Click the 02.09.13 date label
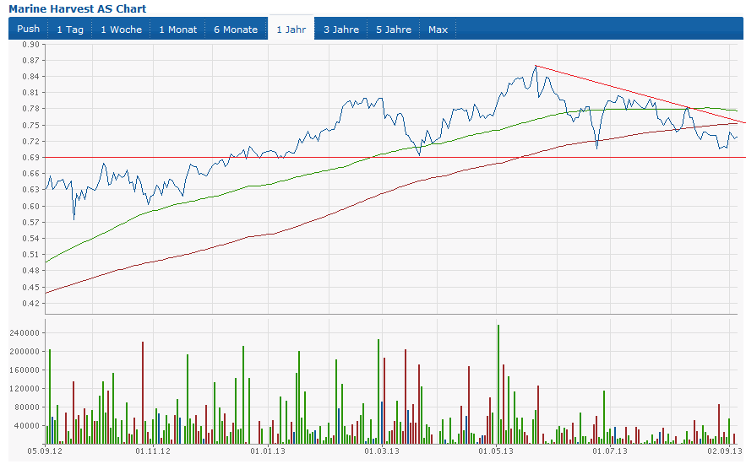This screenshot has height=464, width=746. click(723, 451)
